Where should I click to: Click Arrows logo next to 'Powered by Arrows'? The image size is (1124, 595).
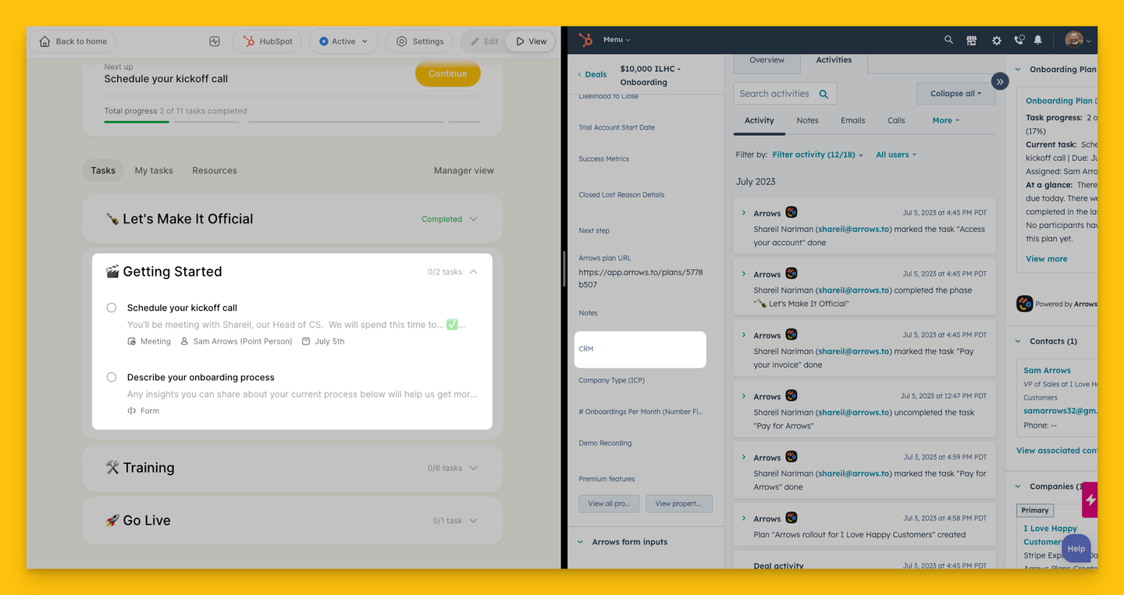(x=1025, y=304)
